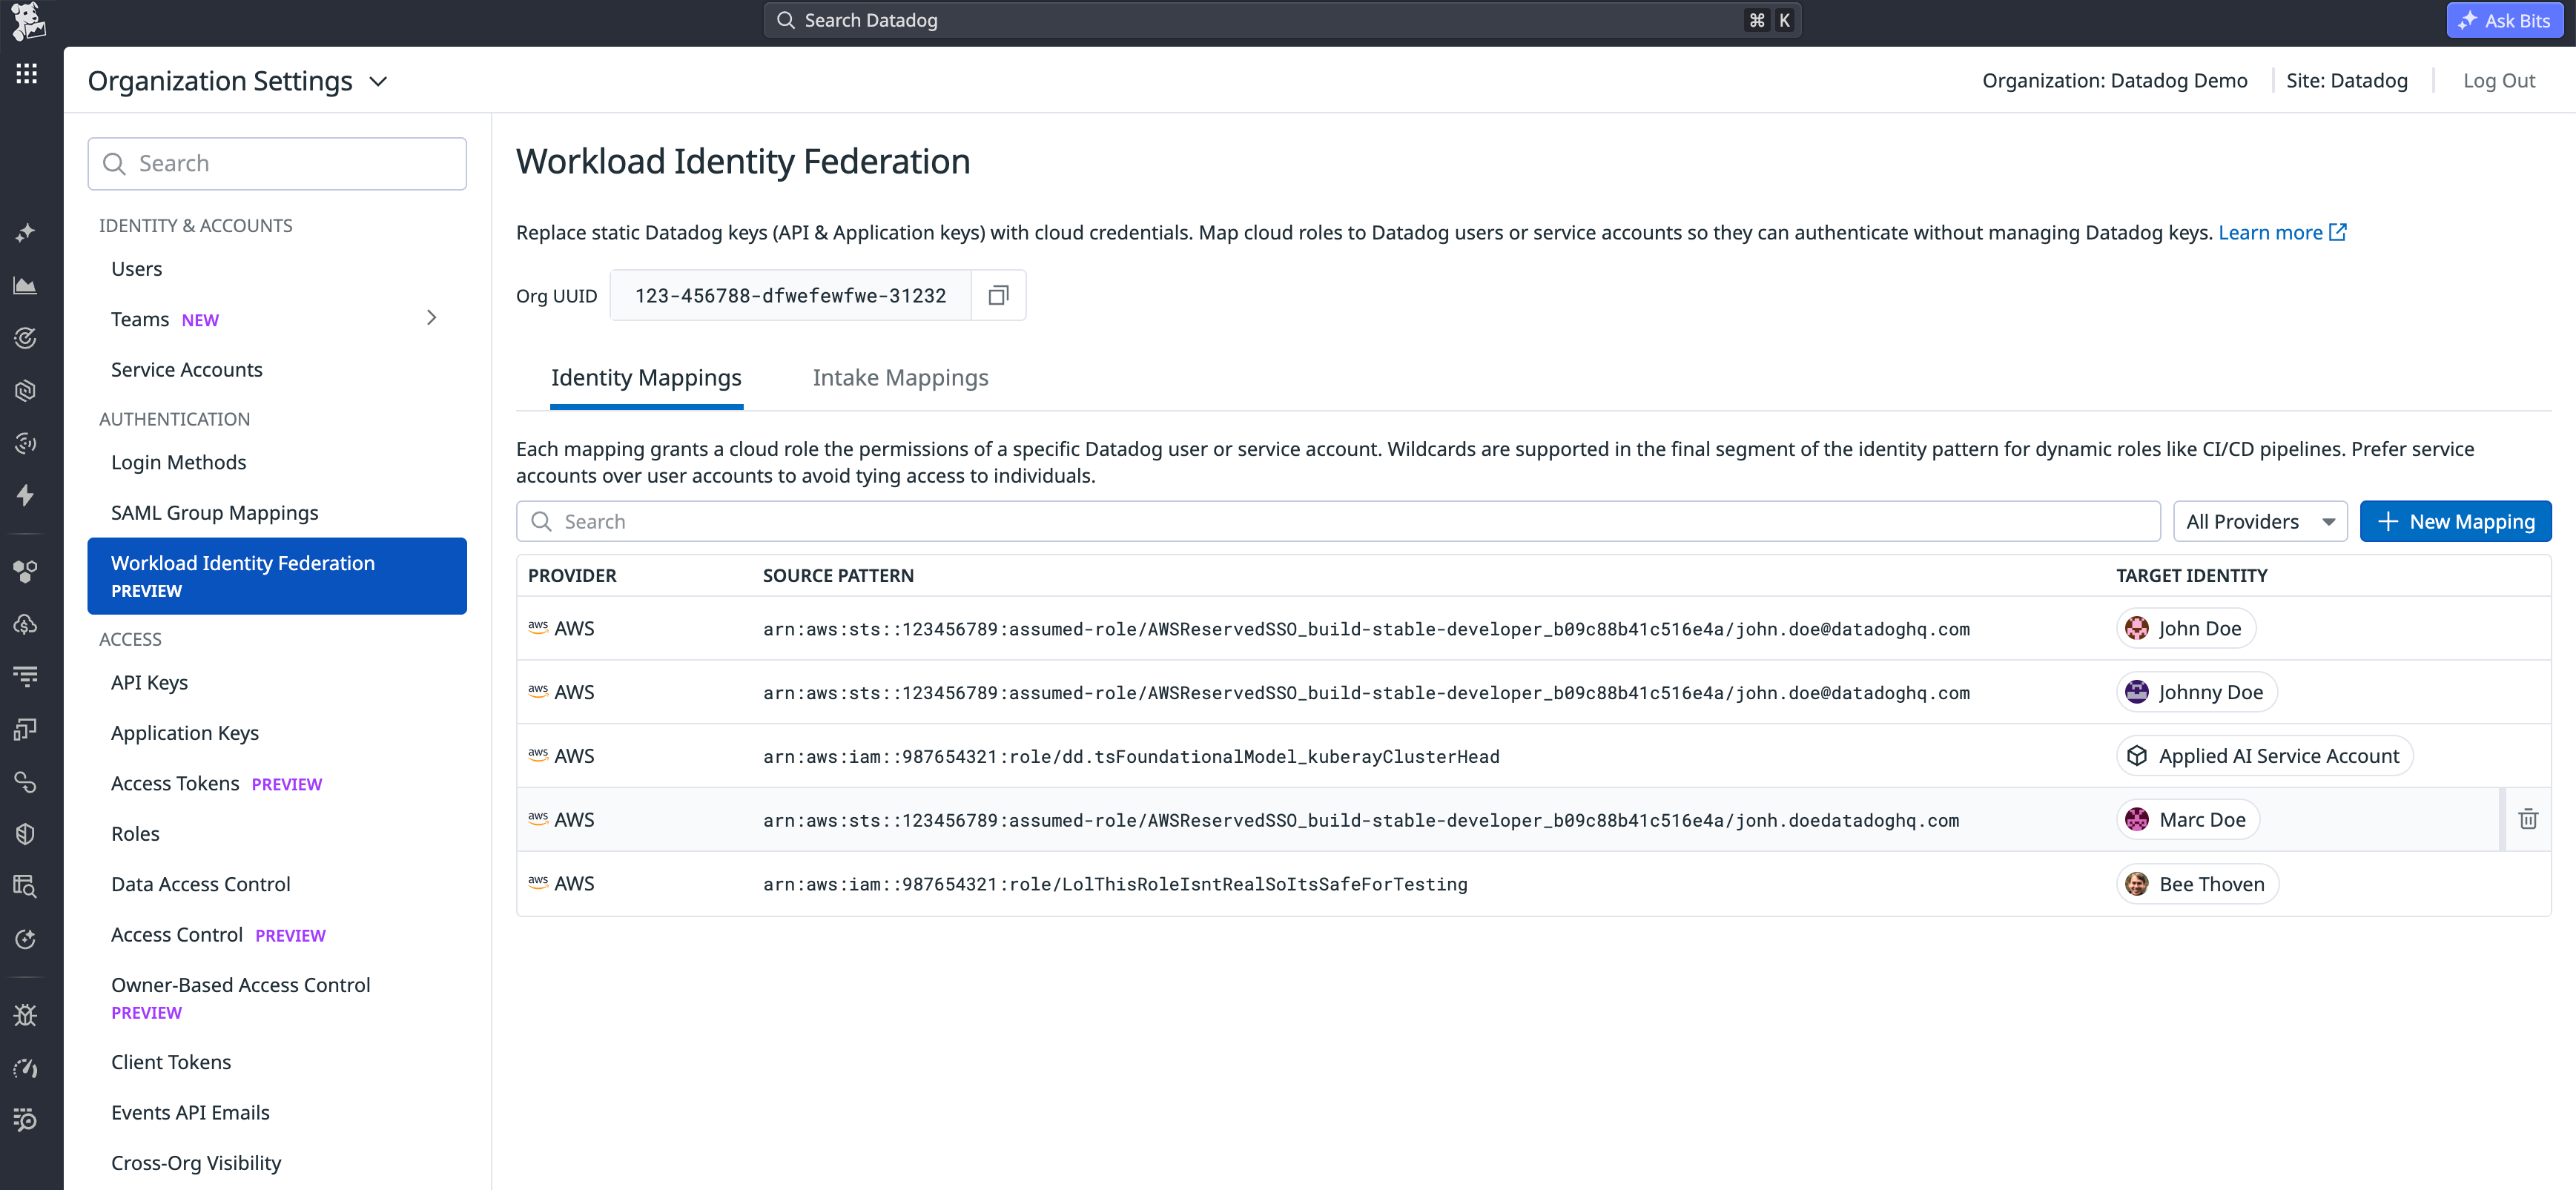Click the Ask Bits button
Screen dimensions: 2576x1190
pos(2504,20)
